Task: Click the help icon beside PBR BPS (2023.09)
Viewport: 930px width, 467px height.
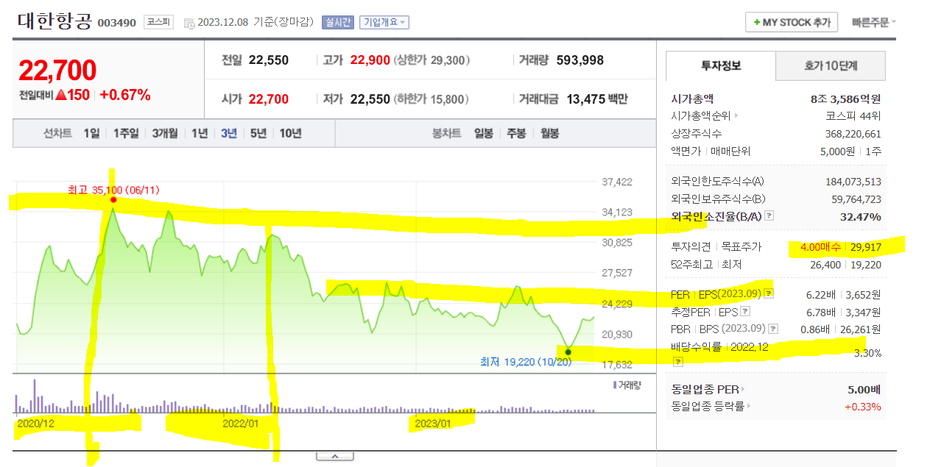Action: [773, 329]
